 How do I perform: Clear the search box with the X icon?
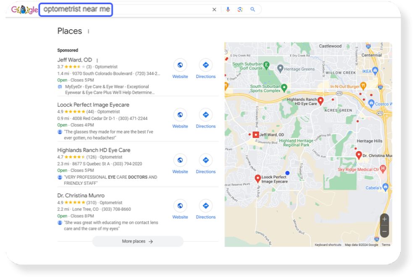tap(214, 10)
